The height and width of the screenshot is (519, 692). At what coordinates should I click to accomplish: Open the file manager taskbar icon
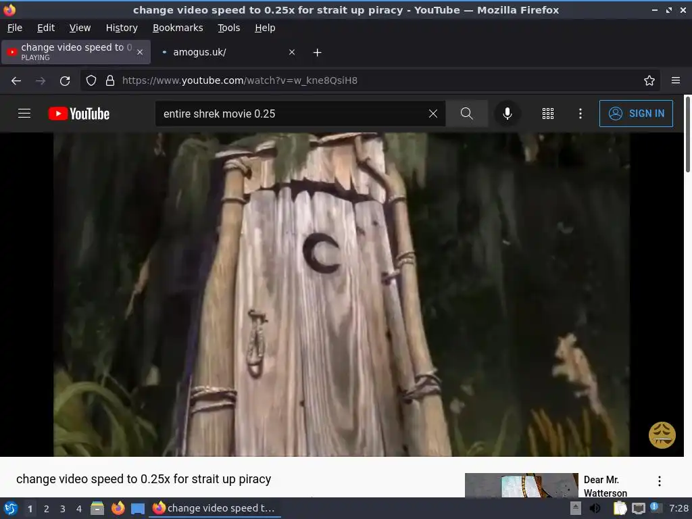pyautogui.click(x=97, y=508)
